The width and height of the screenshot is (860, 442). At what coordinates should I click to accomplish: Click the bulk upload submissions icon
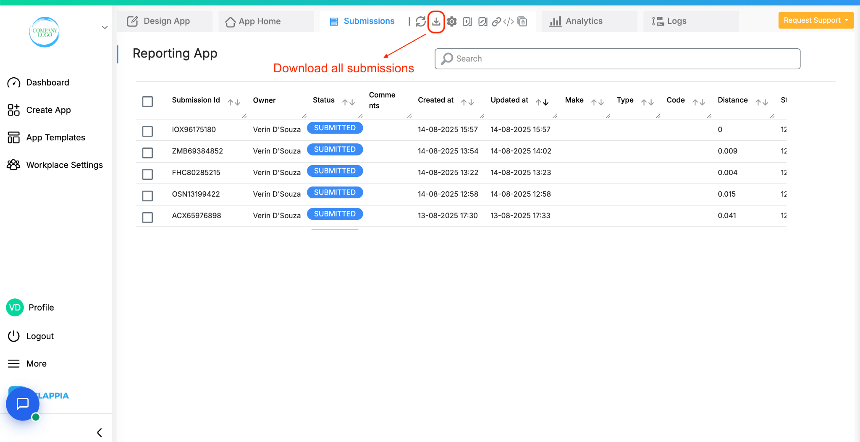pos(467,21)
